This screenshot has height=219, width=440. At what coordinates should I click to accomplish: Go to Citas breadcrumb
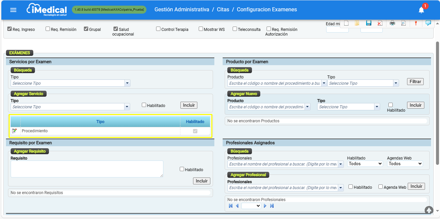point(223,10)
